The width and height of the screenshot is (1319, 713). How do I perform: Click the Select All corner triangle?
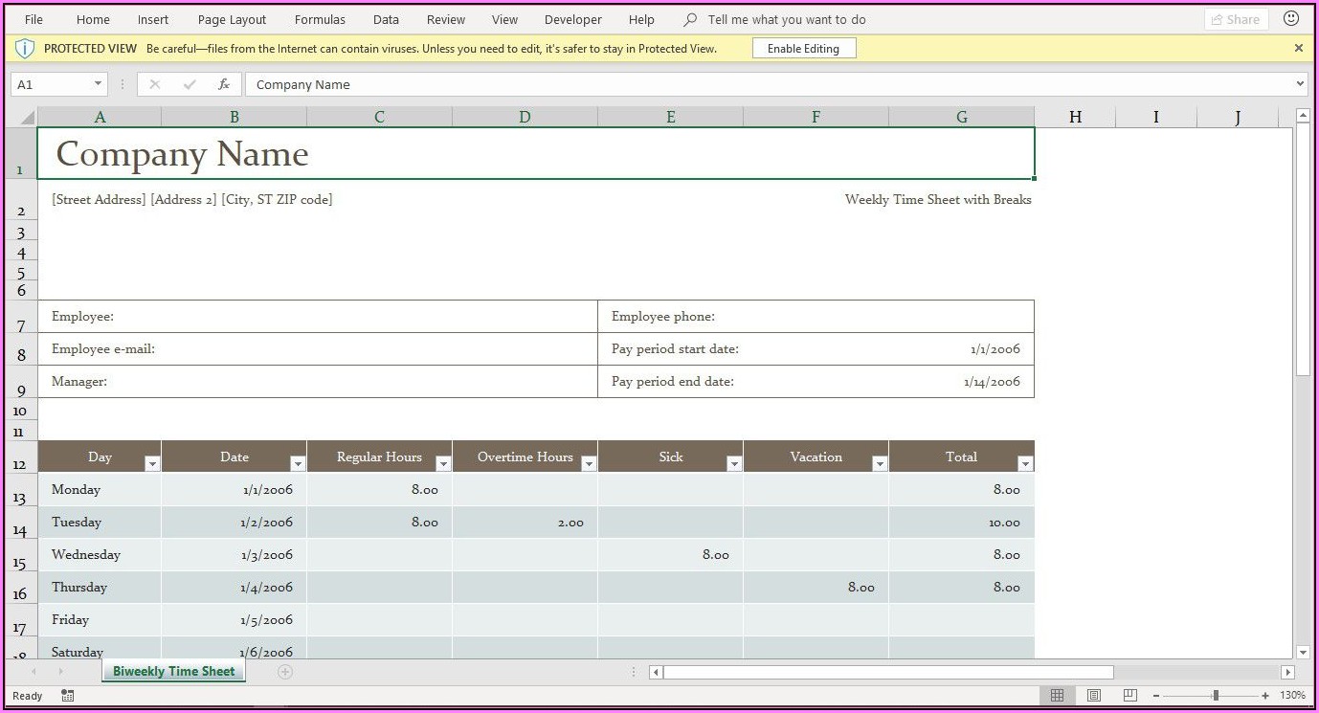pyautogui.click(x=26, y=118)
